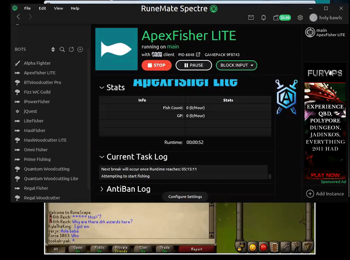Viewport: 350px width, 260px height.
Task: Sort the bots list with arrows icon
Action: (x=53, y=49)
